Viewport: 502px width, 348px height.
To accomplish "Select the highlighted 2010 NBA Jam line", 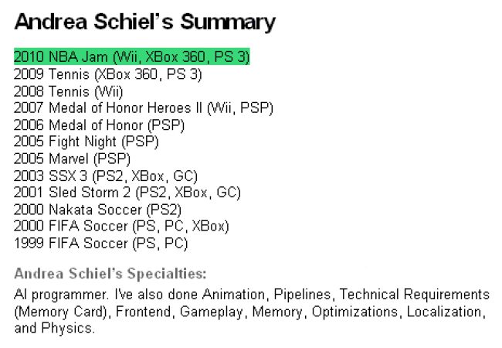I will coord(131,56).
